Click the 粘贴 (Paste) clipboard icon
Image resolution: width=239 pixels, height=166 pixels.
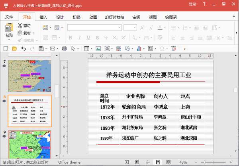point(9,28)
